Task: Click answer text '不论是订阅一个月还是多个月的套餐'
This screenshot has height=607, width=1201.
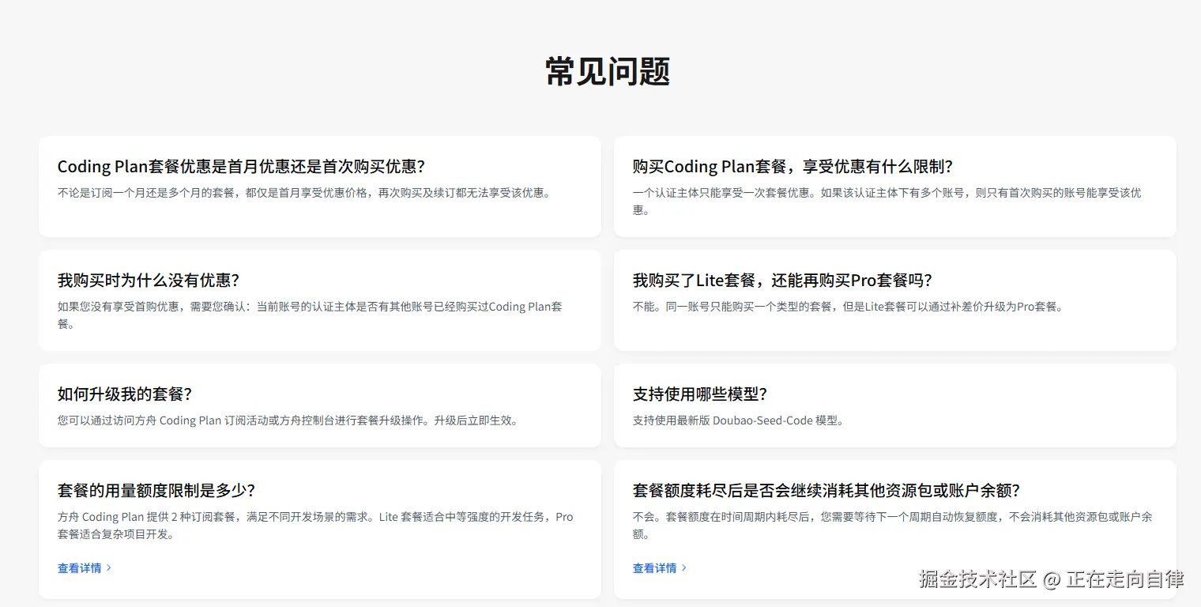Action: [149, 193]
